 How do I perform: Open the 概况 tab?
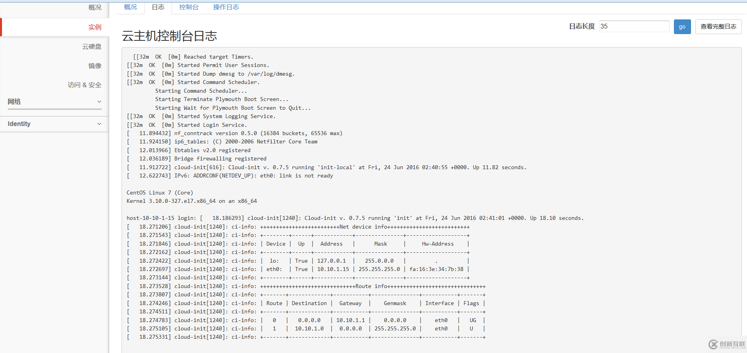pyautogui.click(x=130, y=7)
